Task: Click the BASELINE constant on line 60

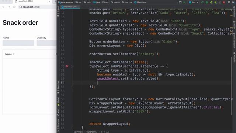Action: click(211, 108)
